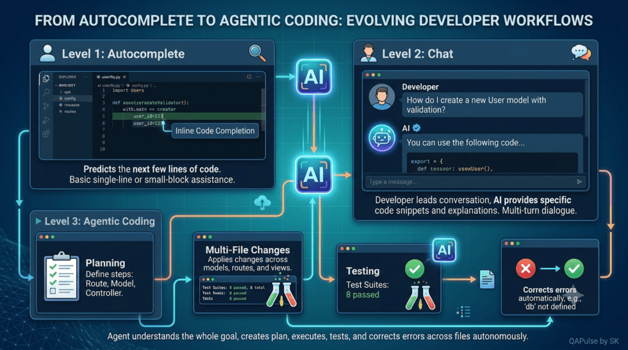This screenshot has width=628, height=350.
Task: Click the small AI chip on the Testing window
Action: pos(444,250)
